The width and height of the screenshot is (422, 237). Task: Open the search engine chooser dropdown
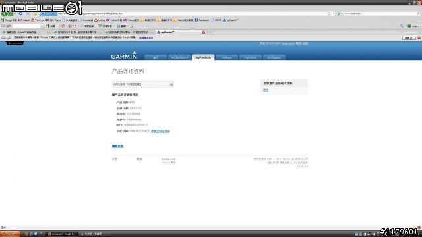coord(340,13)
